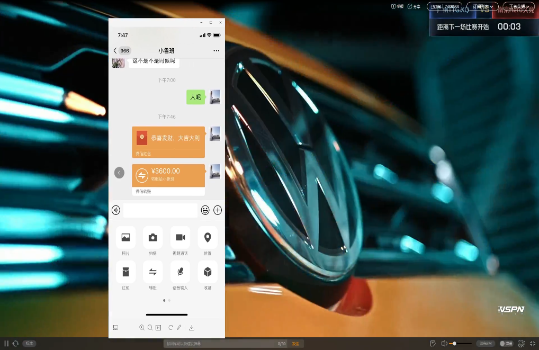Refresh the stream with the reload icon
Viewport: 539px width, 350px height.
point(15,343)
